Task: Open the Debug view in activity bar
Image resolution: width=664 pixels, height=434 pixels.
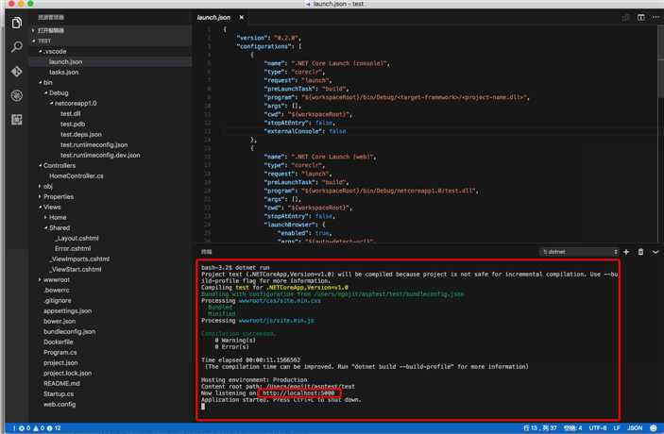Action: click(16, 95)
